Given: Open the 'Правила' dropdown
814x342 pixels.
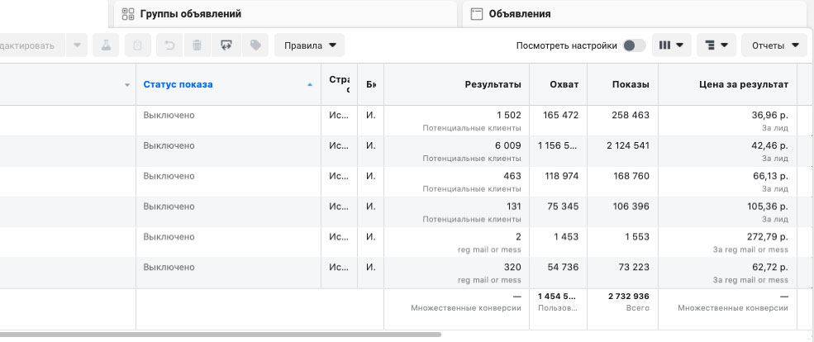Looking at the screenshot, I should pyautogui.click(x=309, y=45).
